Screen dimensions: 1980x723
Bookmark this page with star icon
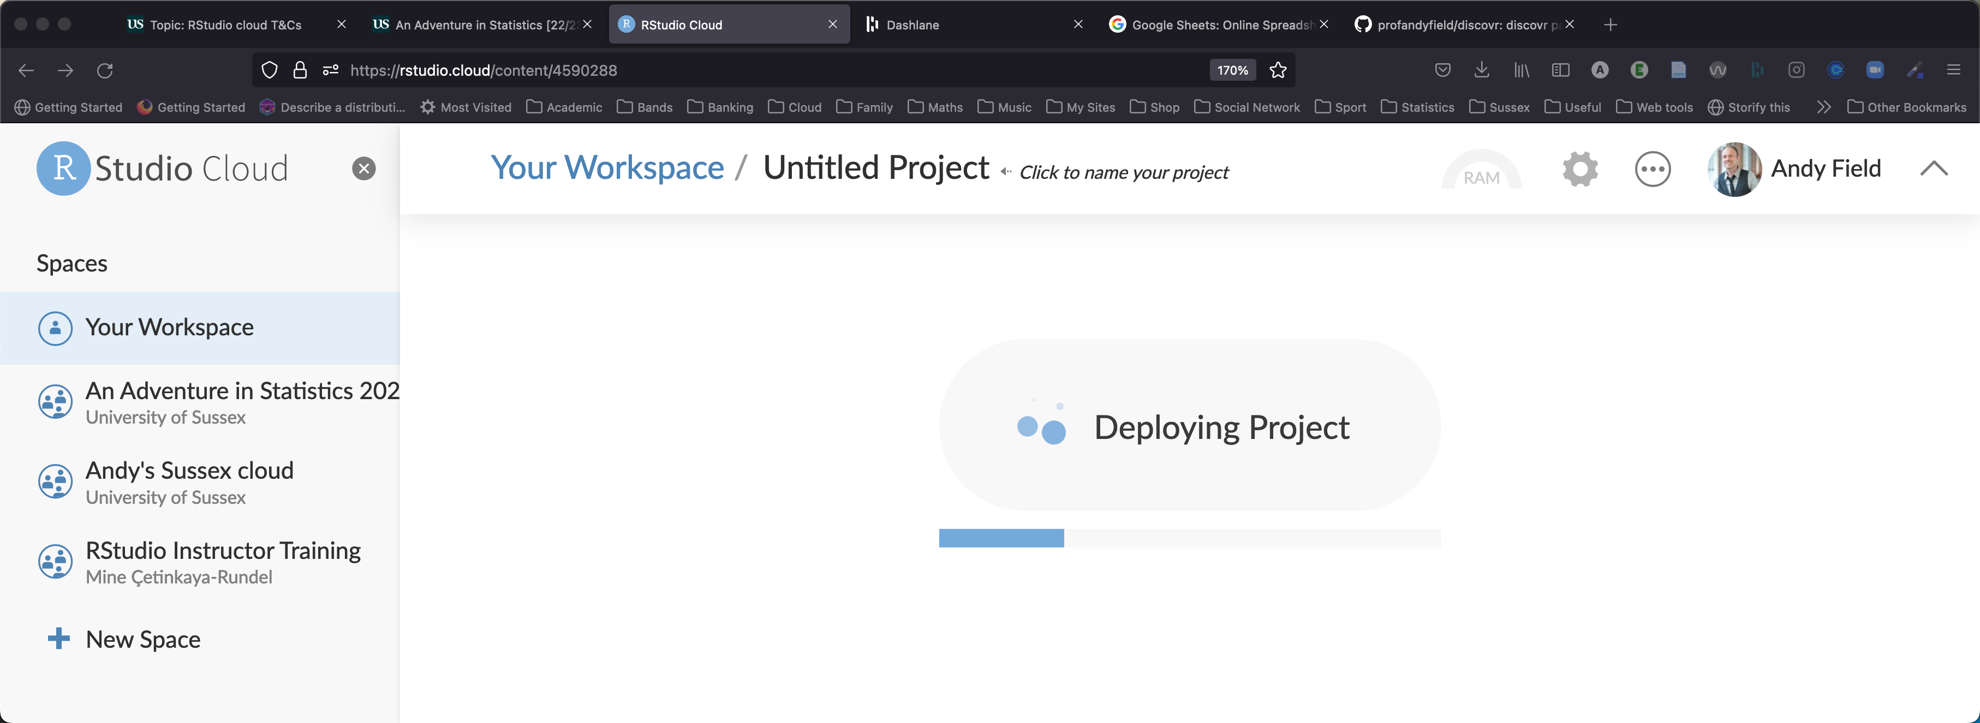1278,70
